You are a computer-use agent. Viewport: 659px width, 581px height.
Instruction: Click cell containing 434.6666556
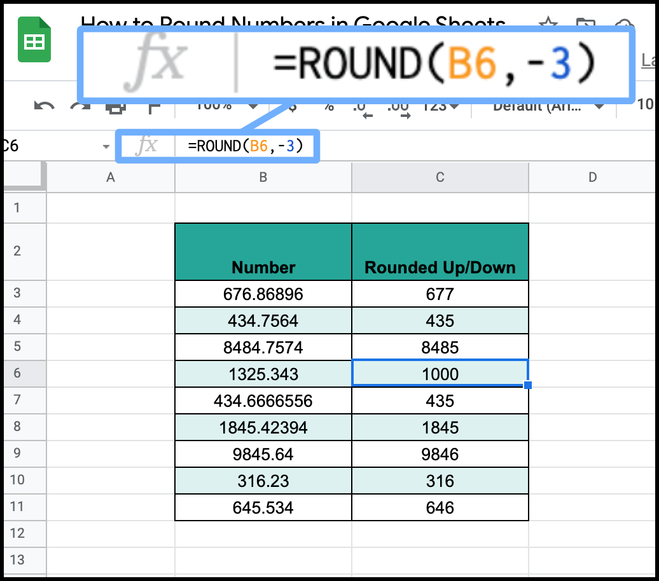(263, 400)
